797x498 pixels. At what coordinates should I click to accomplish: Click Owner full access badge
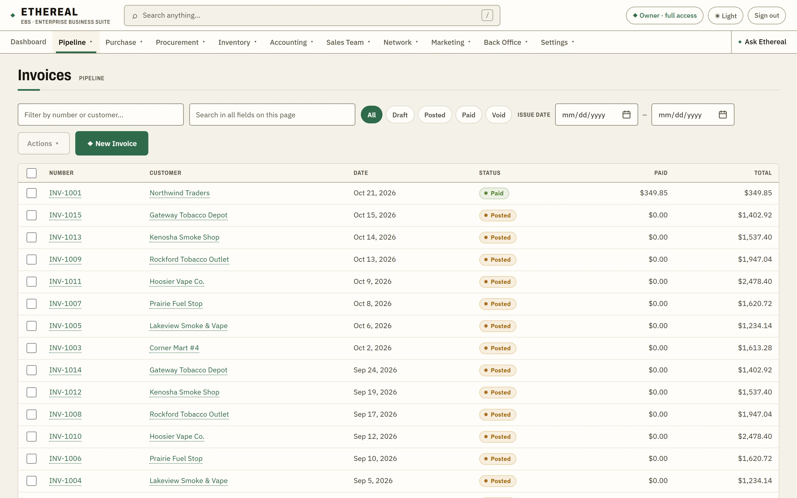664,15
